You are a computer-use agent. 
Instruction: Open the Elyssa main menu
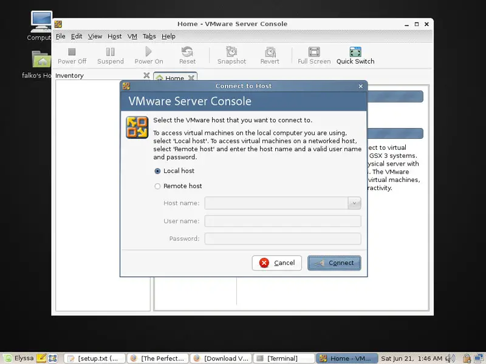coord(18,358)
